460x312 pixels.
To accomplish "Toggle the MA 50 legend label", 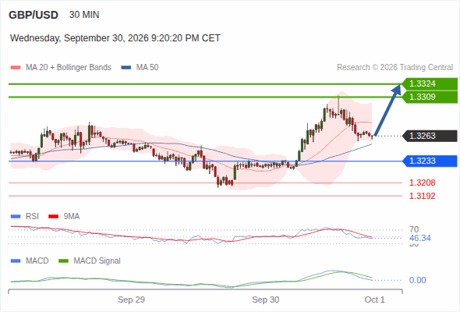I will pos(147,68).
